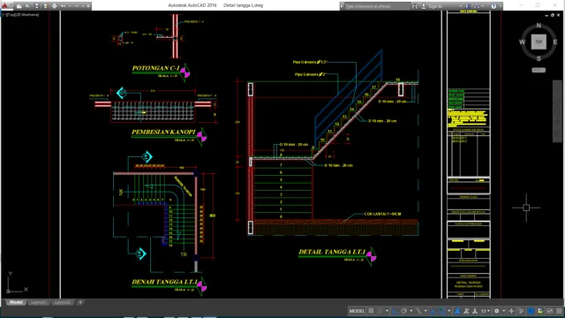Click the COR LANTAI T=10CM label
Screen dimensions: 565x318
(x=382, y=214)
